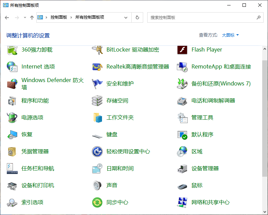This screenshot has width=268, height=215.
Task: Click 所有控制面板项 breadcrumb segment
Action: (89, 18)
